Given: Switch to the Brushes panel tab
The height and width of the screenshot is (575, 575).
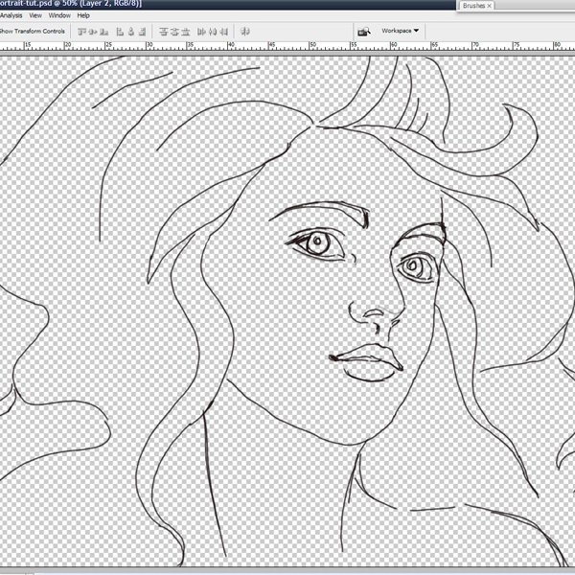Looking at the screenshot, I should [x=472, y=6].
